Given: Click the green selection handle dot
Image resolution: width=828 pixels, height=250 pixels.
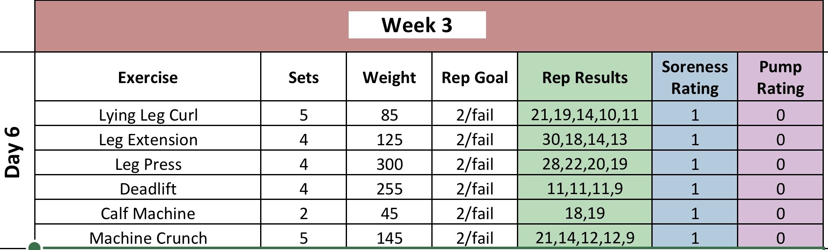Looking at the screenshot, I should pyautogui.click(x=35, y=247).
